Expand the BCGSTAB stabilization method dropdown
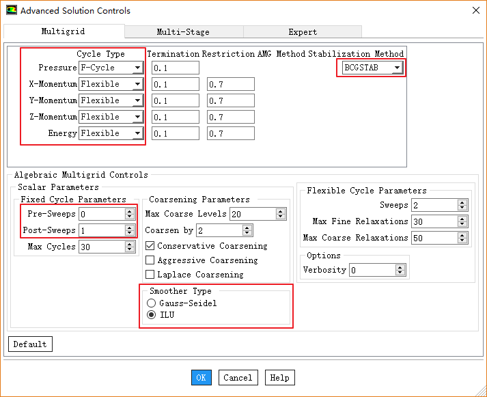Viewport: 487px width, 397px height. [397, 68]
